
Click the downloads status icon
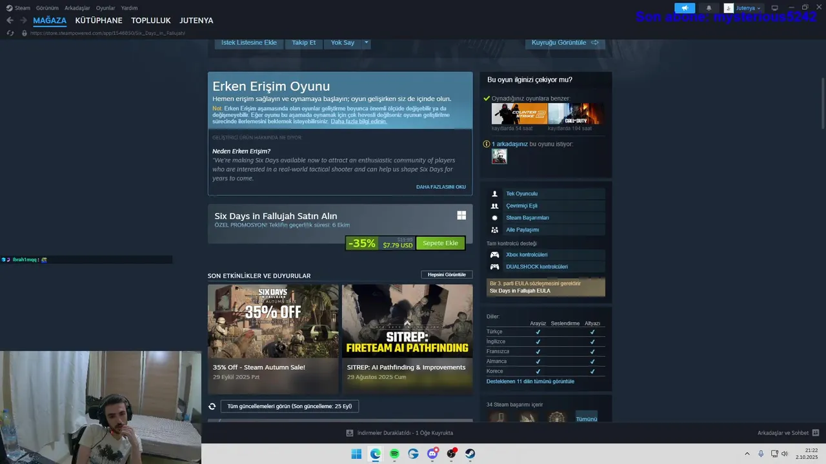350,433
